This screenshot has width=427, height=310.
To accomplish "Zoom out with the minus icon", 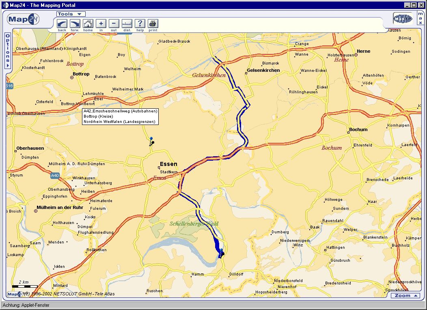I will 114,24.
